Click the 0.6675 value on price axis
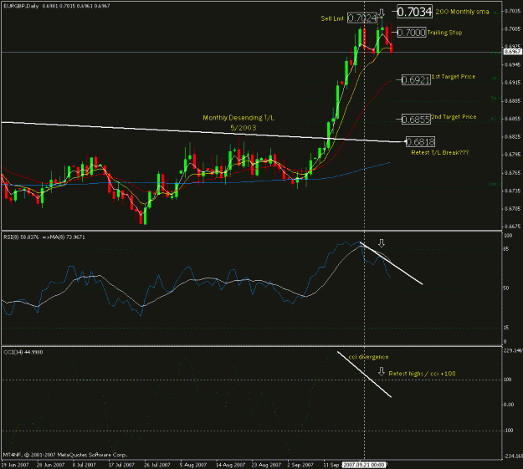 [511, 227]
